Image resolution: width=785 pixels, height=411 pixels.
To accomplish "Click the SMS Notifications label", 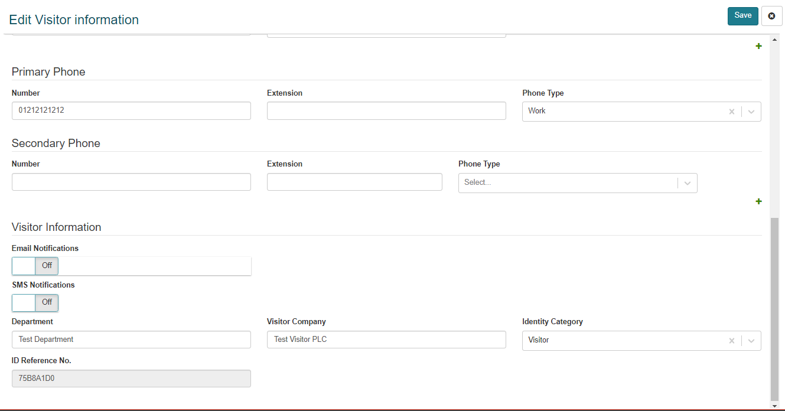I will pyautogui.click(x=43, y=285).
